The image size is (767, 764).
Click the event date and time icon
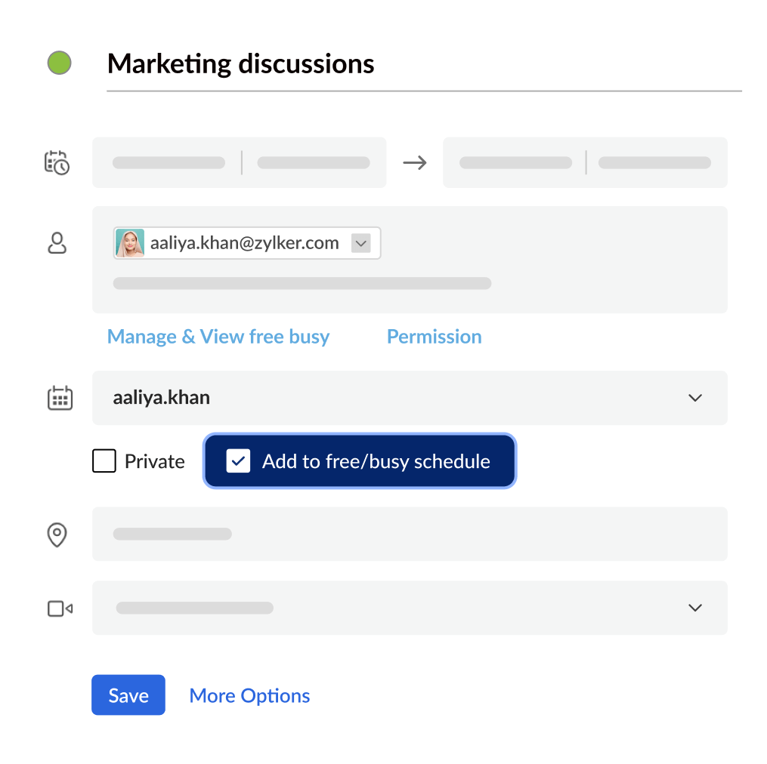(58, 162)
